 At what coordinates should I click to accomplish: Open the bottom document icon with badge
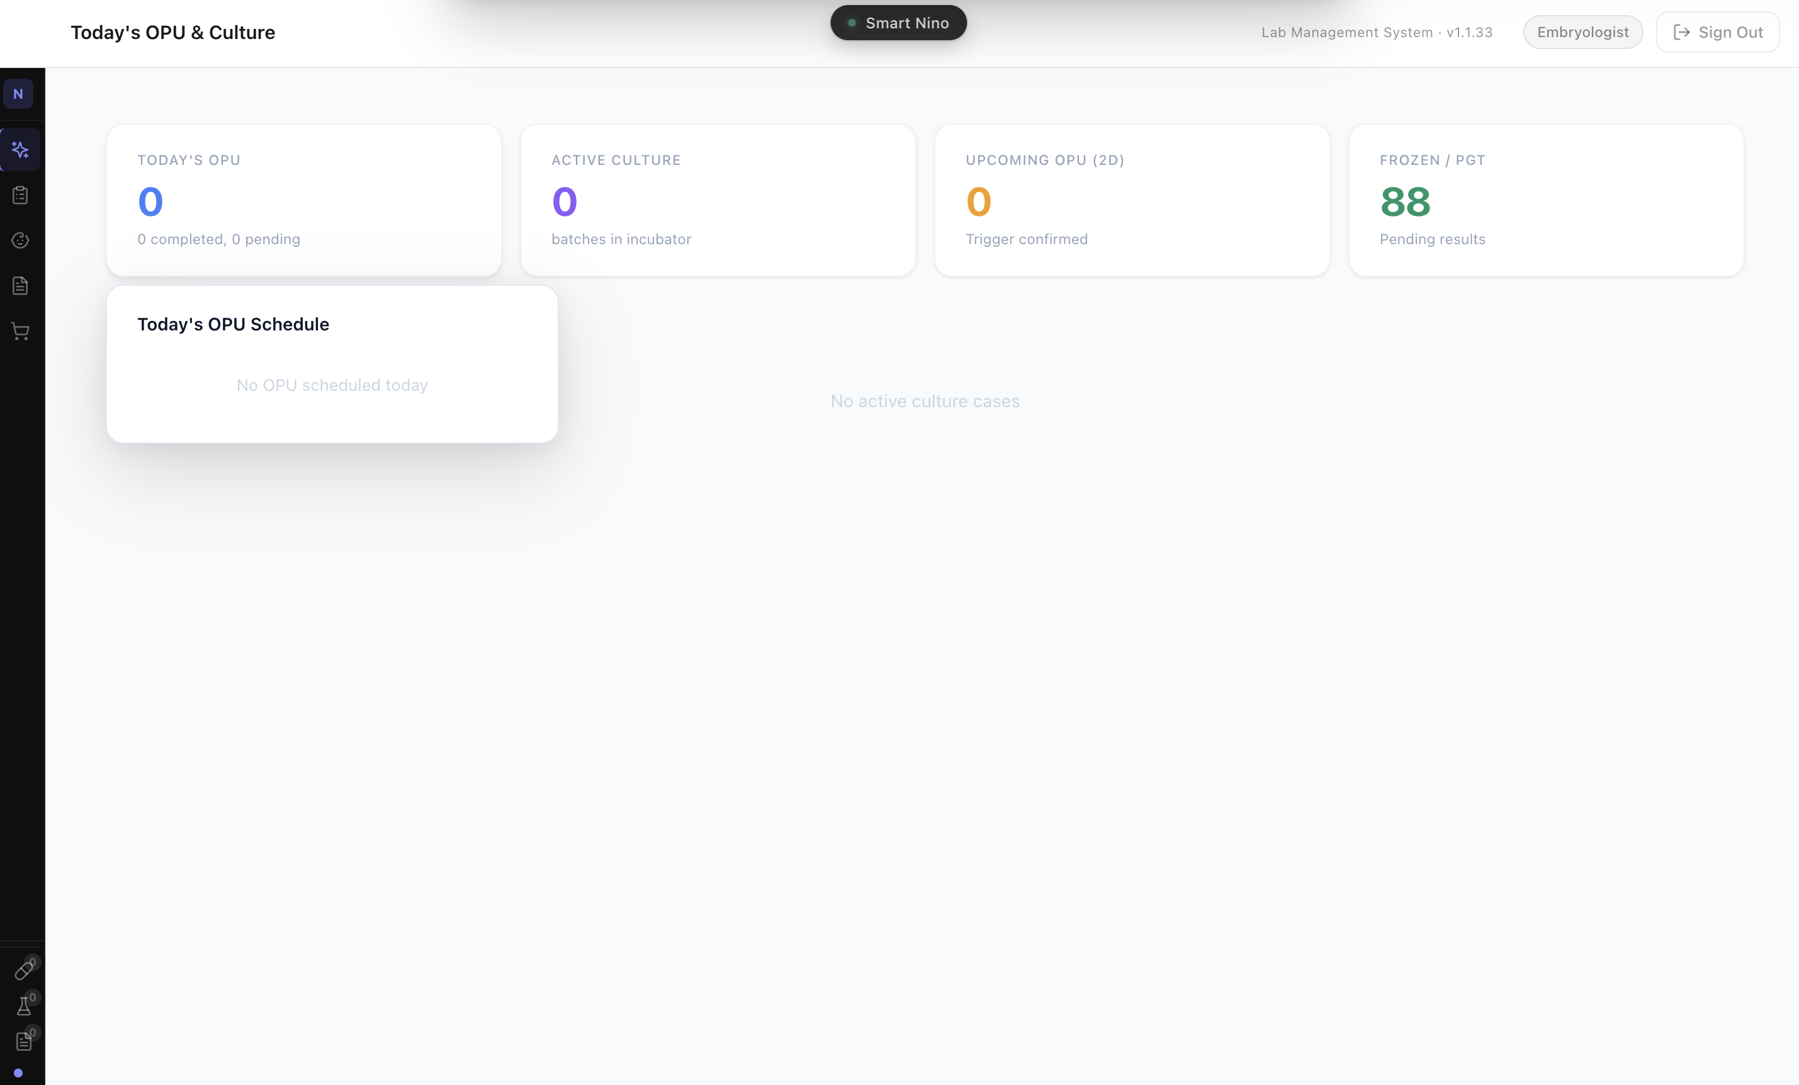(24, 1041)
